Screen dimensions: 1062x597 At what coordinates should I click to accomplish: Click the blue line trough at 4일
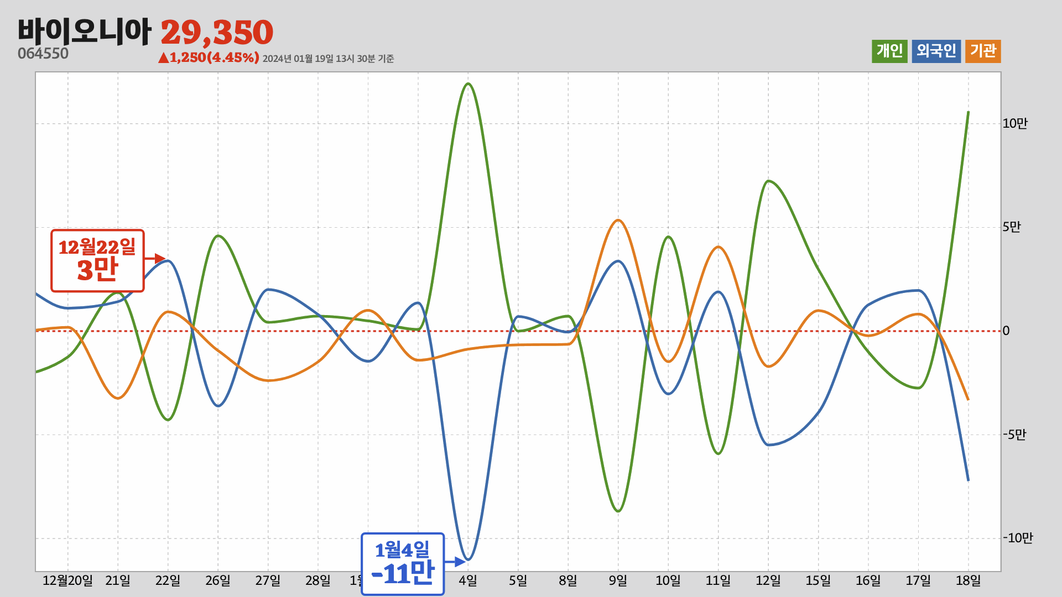(468, 559)
